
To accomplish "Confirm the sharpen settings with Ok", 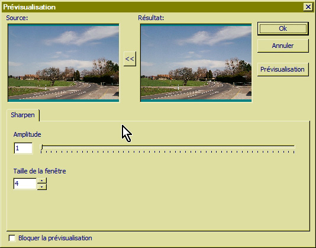I will pos(283,28).
